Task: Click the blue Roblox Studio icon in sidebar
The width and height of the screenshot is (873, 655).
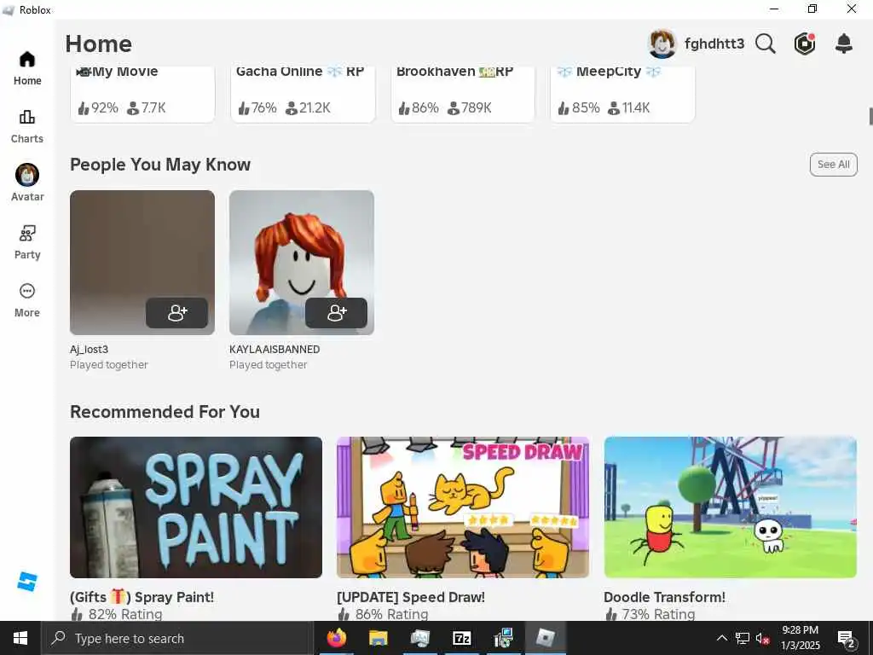Action: (x=26, y=582)
